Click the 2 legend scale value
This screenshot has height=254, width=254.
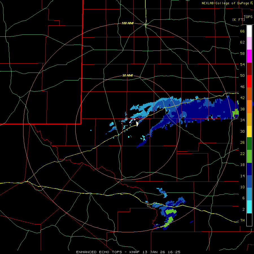244,209
